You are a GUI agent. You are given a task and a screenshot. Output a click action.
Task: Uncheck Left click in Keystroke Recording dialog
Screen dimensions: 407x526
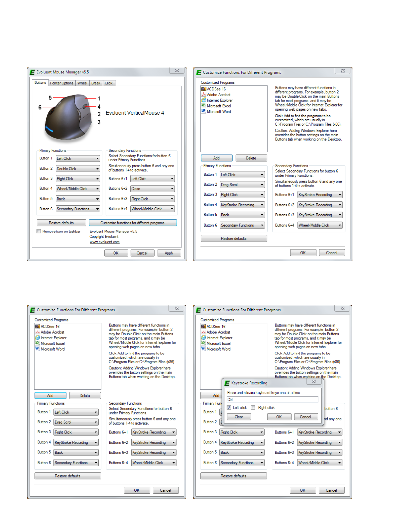coord(229,407)
